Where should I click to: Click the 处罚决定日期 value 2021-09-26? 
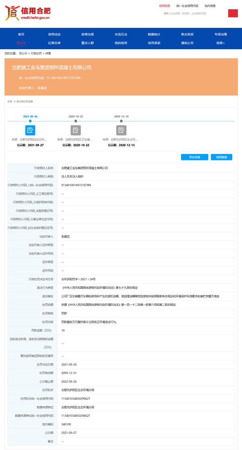click(69, 365)
